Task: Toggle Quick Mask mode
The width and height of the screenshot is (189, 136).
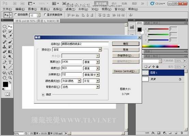Action: [8, 94]
